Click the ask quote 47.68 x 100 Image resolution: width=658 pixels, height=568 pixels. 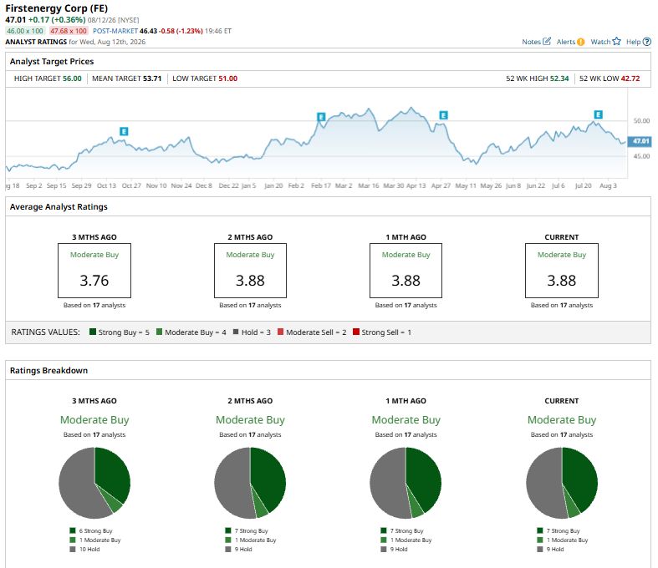pyautogui.click(x=69, y=31)
